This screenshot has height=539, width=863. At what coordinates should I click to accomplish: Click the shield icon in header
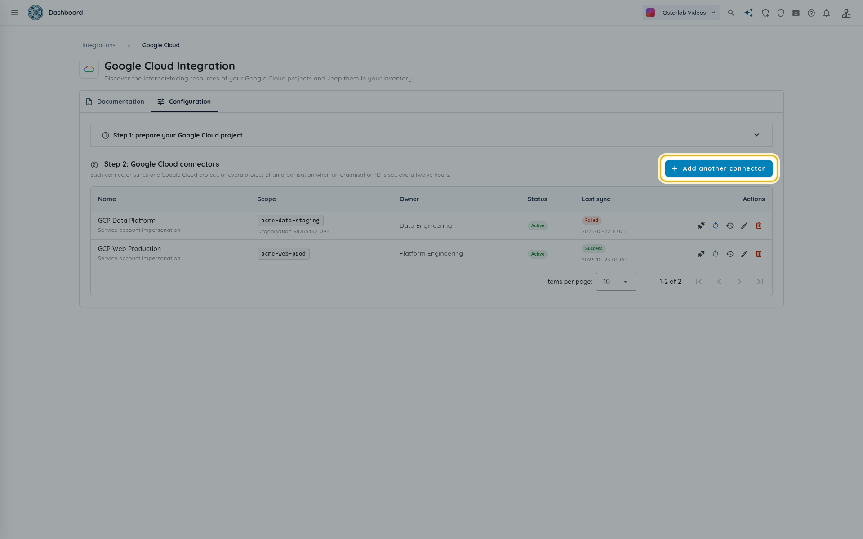(781, 13)
